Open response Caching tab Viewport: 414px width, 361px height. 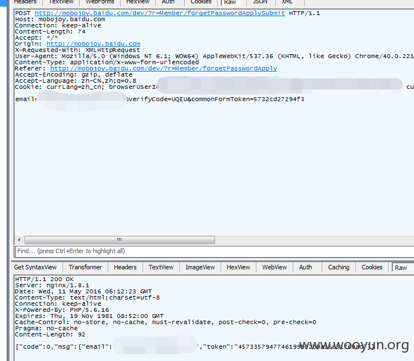point(339,267)
